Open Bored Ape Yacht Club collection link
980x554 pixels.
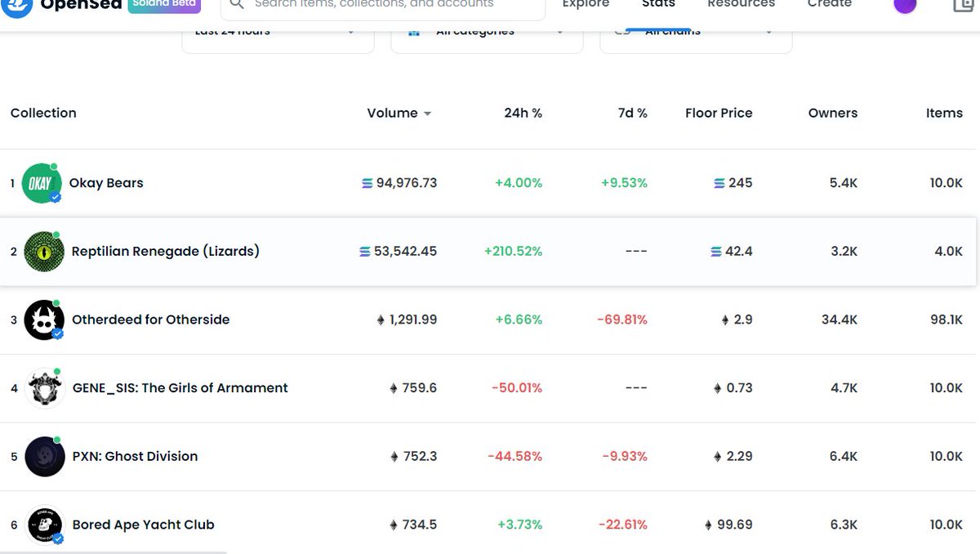pyautogui.click(x=144, y=525)
